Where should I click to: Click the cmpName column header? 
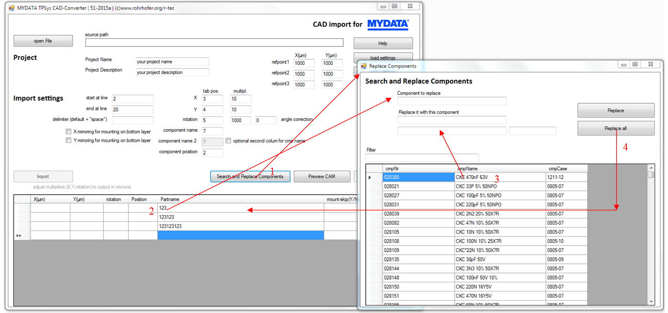coord(500,168)
